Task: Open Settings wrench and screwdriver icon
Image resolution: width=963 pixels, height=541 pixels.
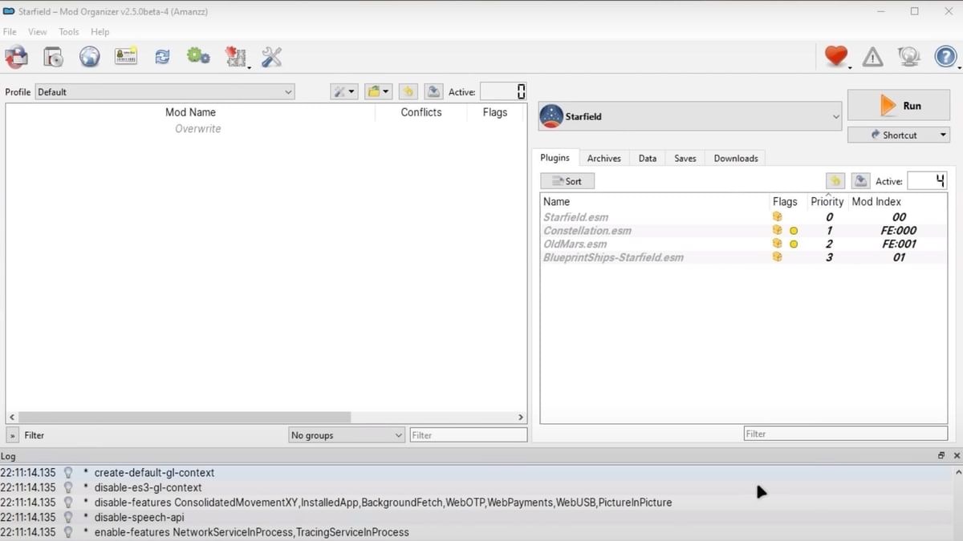Action: pyautogui.click(x=272, y=57)
